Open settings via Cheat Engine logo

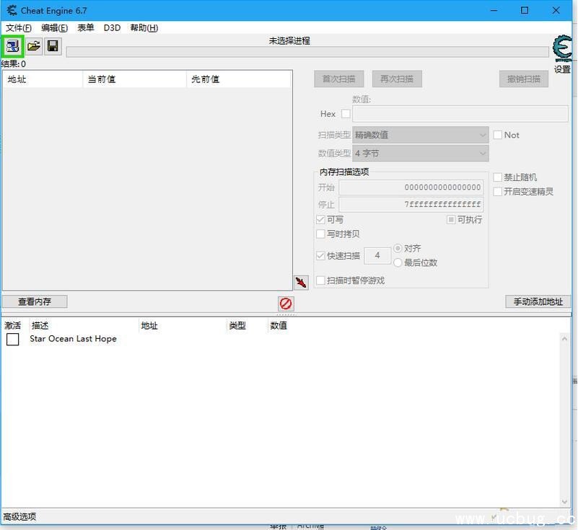pos(562,50)
